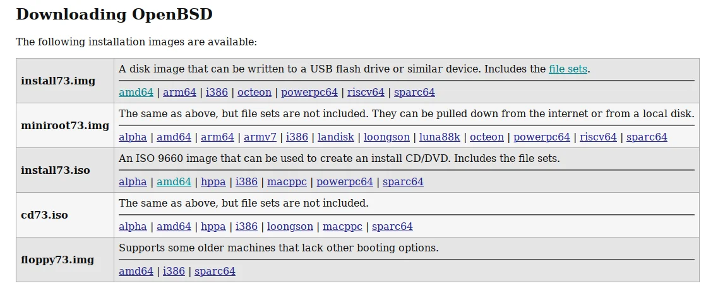The image size is (706, 286).
Task: Download miniroot73.img for luna88k
Action: (x=440, y=137)
